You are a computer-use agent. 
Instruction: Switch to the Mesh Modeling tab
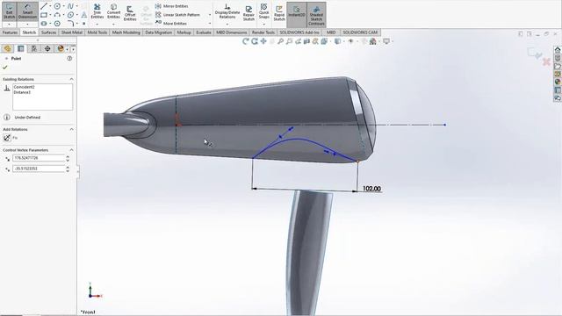(x=126, y=32)
